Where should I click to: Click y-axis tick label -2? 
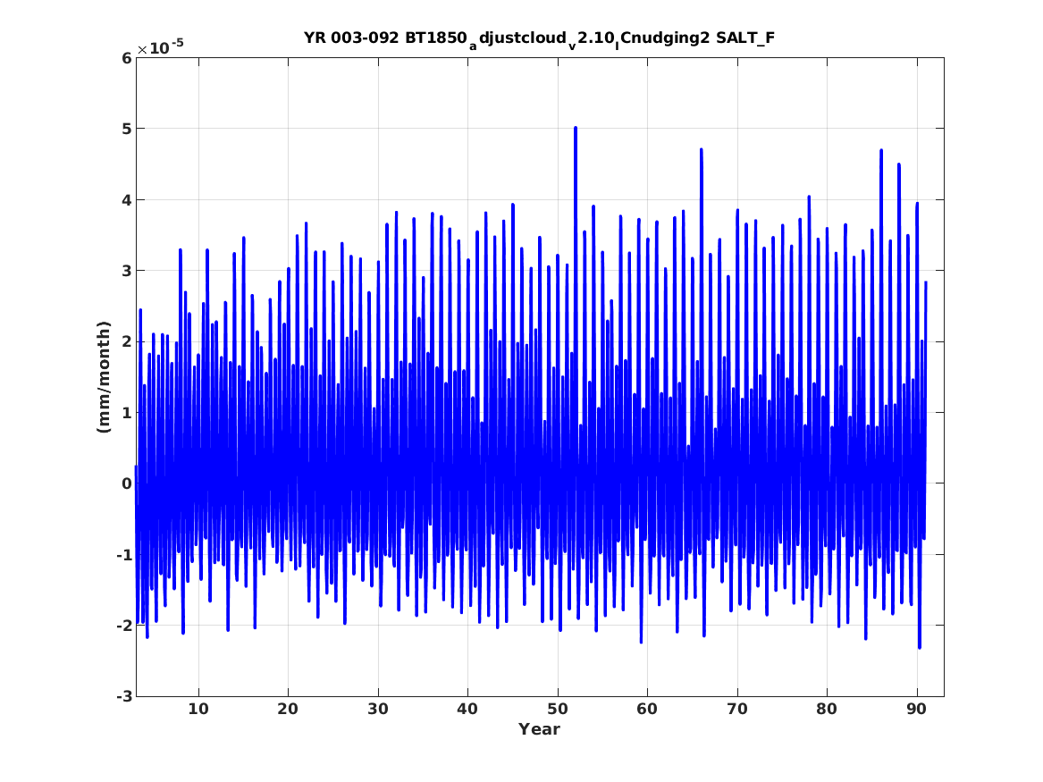(x=124, y=626)
